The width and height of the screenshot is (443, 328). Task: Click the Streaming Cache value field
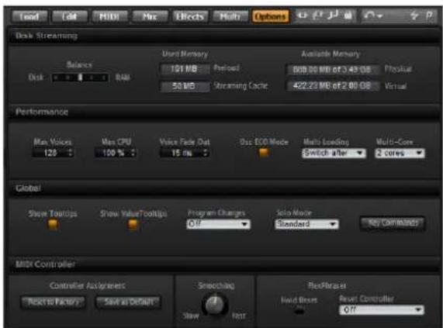(x=185, y=86)
